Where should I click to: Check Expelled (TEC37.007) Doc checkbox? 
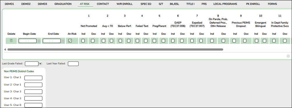[201, 41]
